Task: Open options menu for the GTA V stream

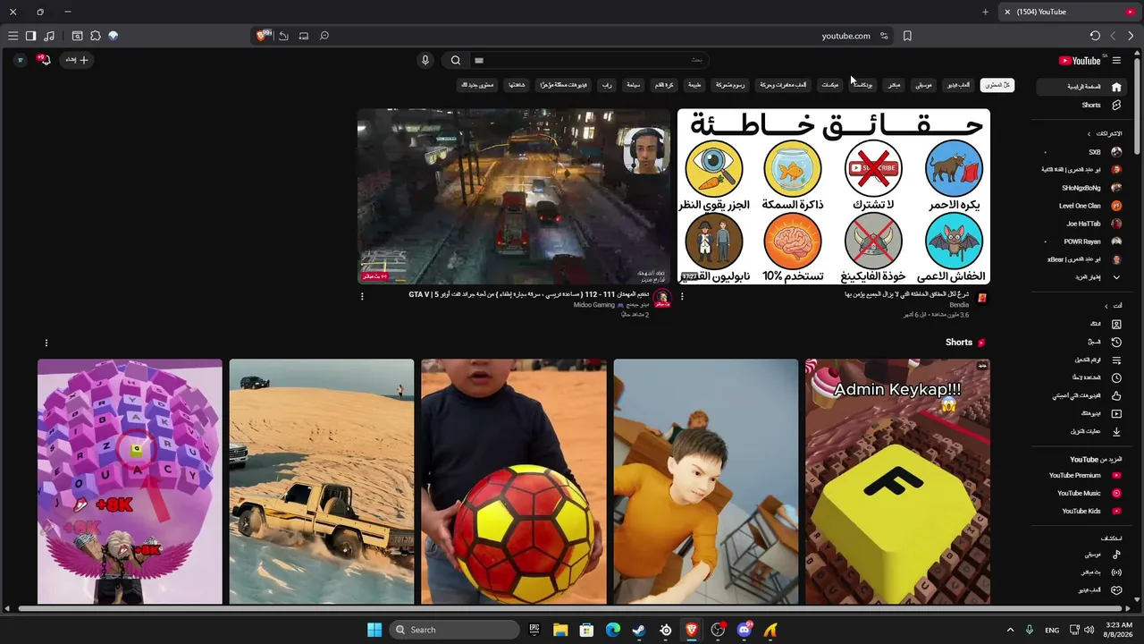Action: 362,297
